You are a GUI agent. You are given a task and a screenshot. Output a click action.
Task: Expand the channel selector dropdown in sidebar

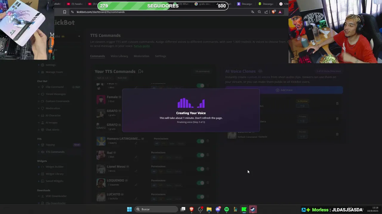[x=79, y=36]
